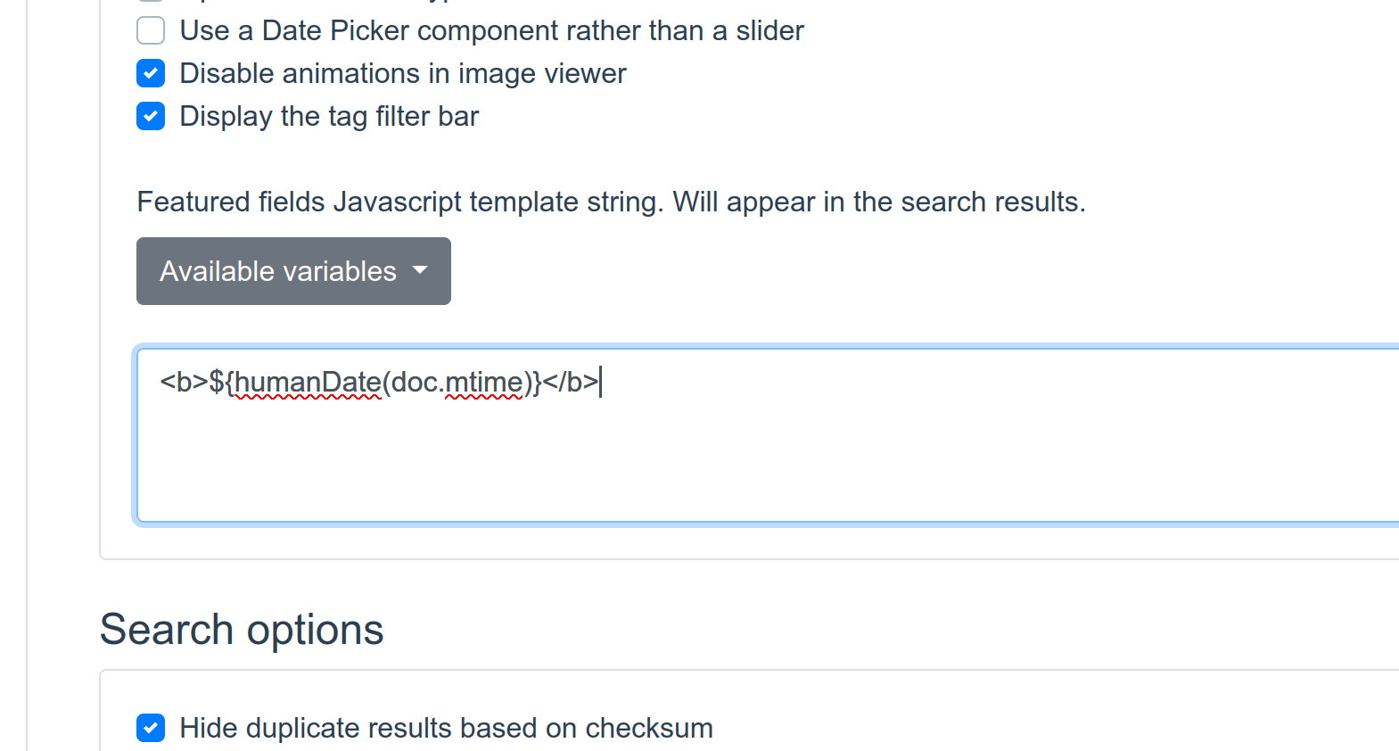Click the tag filter bar label
This screenshot has height=751, width=1399.
[x=329, y=116]
